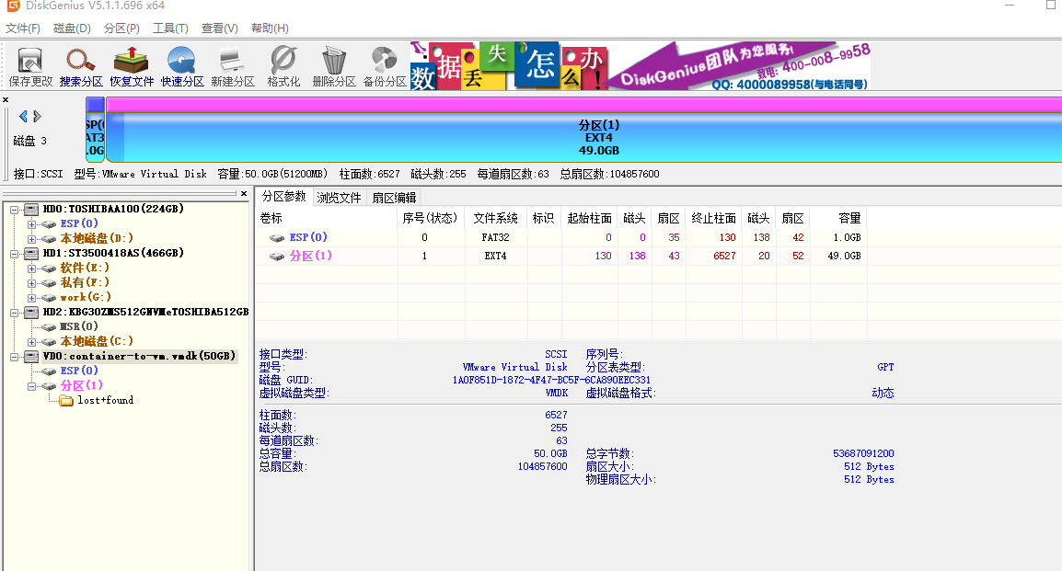1062x571 pixels.
Task: Expand the 软件(E:) partition node
Action: [31, 268]
